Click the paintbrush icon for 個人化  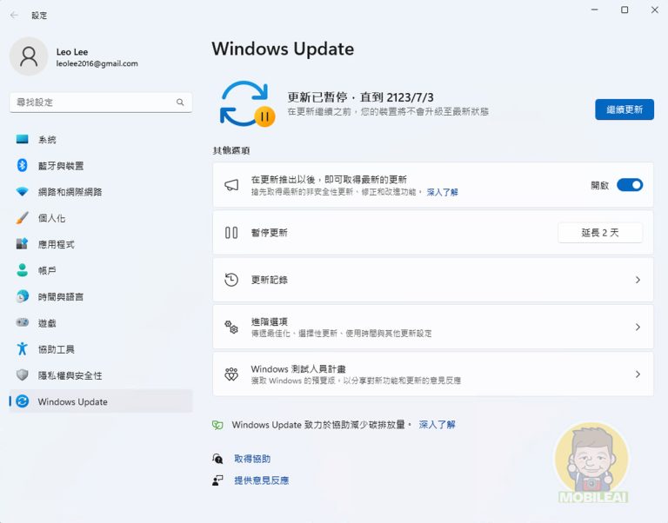tap(22, 218)
